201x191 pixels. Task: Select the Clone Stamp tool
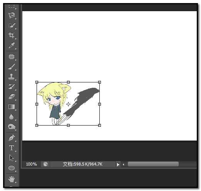(12, 77)
